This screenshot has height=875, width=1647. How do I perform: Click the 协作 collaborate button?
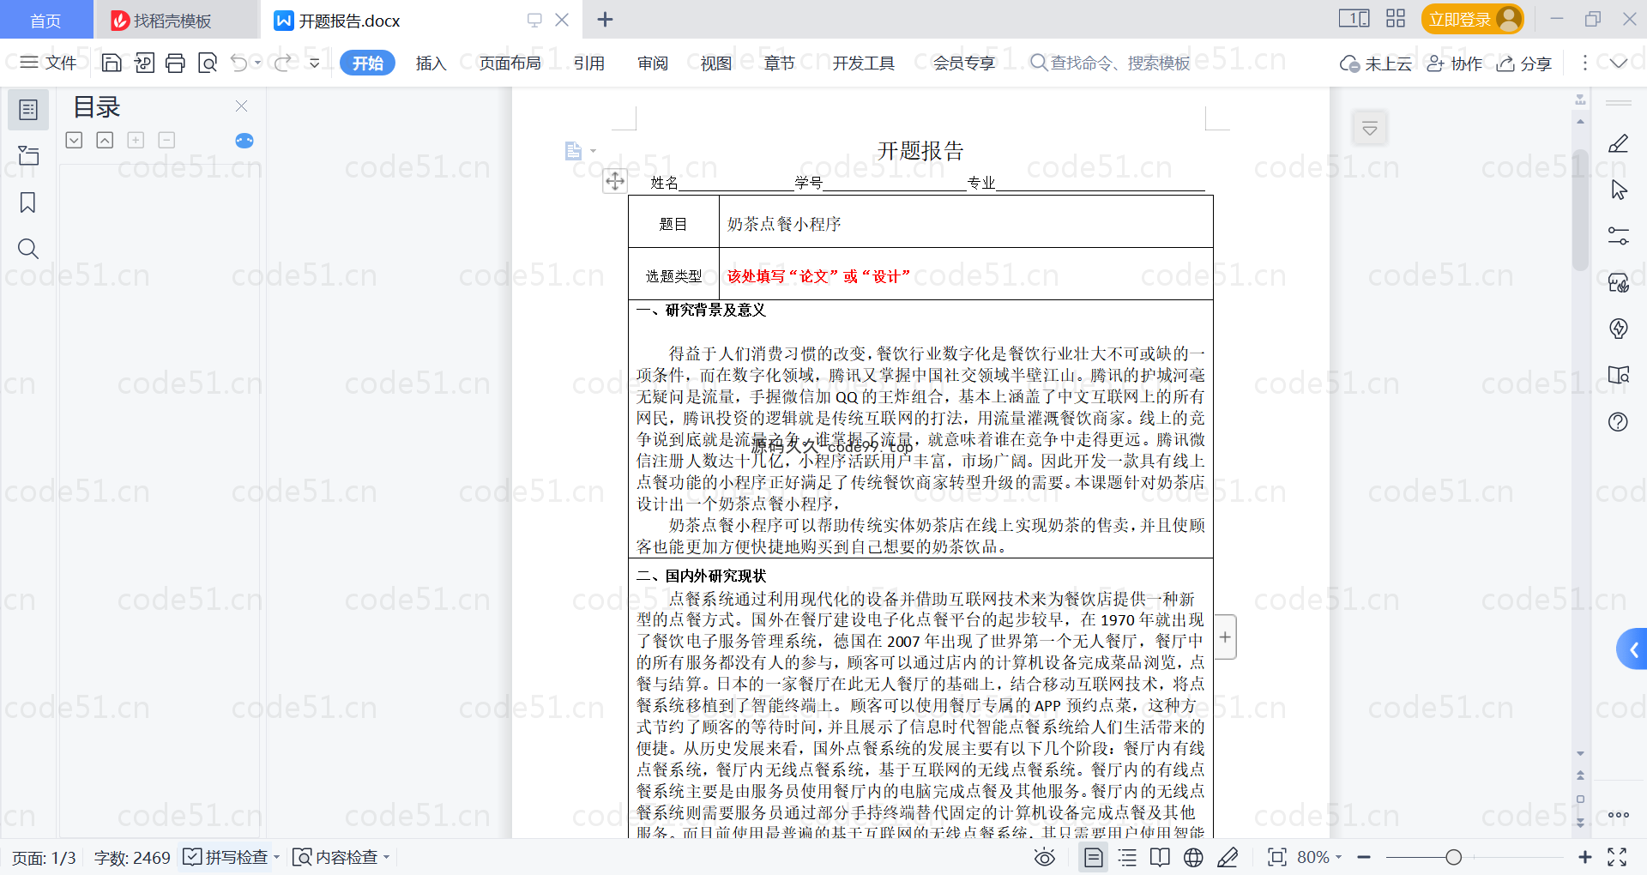coord(1454,63)
